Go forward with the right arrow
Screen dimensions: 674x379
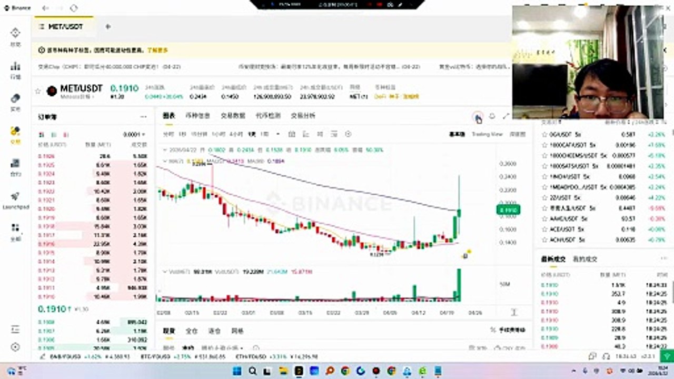(59, 8)
